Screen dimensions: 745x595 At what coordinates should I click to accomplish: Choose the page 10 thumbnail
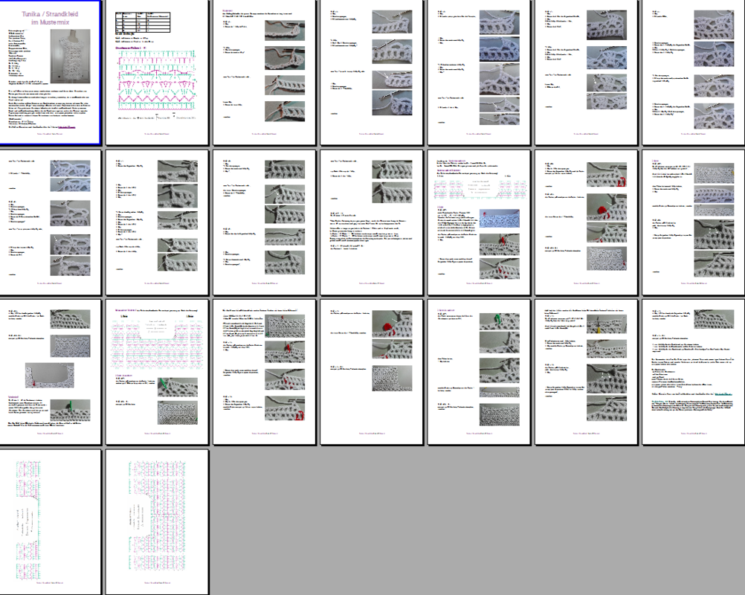[264, 222]
